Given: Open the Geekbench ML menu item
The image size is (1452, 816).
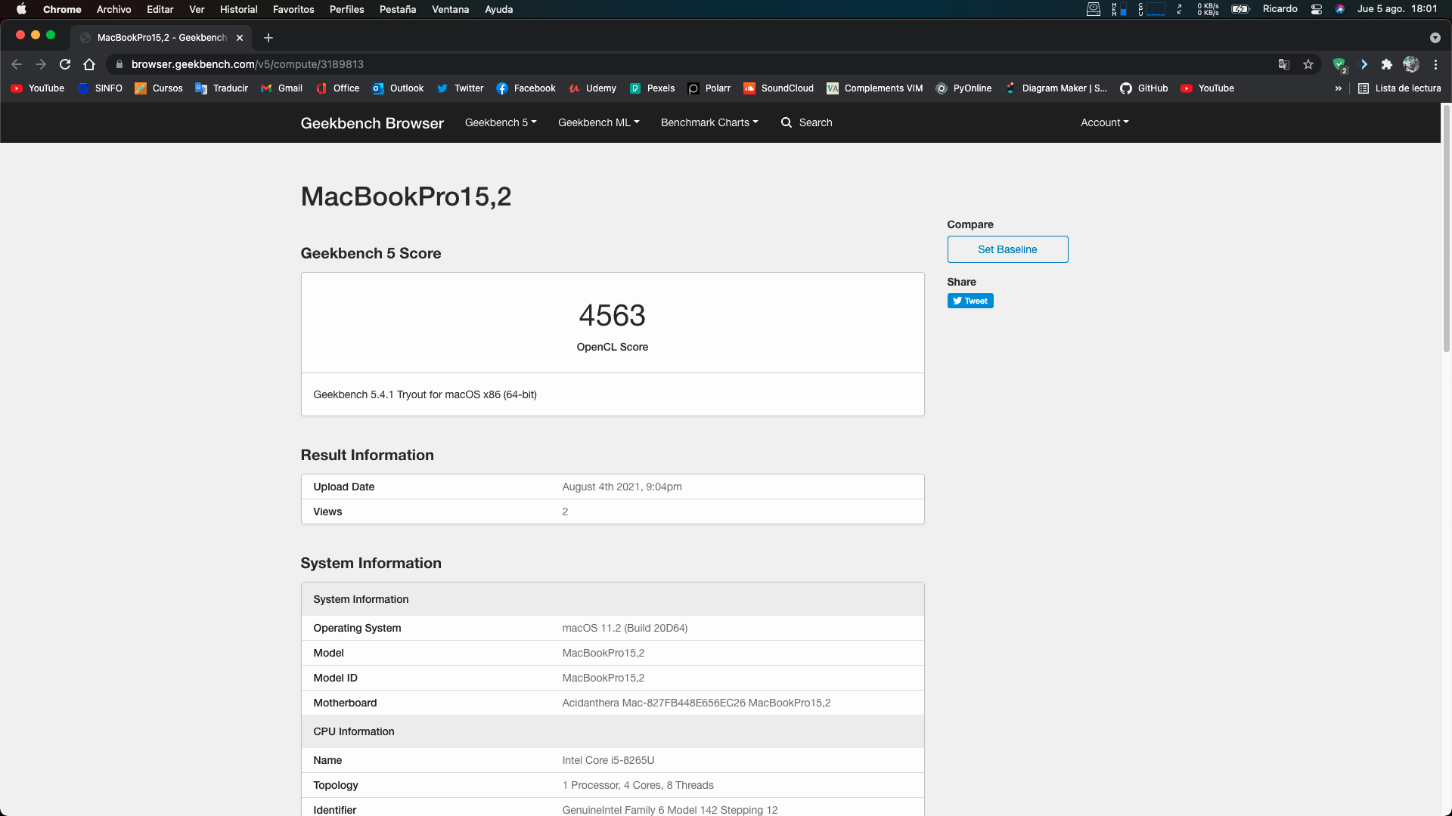Looking at the screenshot, I should [x=597, y=122].
